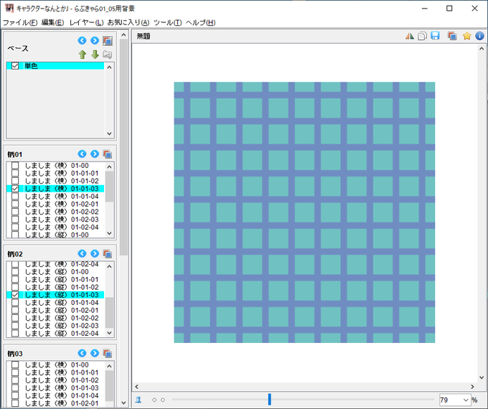Viewport: 488px width, 409px height.
Task: Select 単色 row in ベース list
Action: tap(55, 66)
